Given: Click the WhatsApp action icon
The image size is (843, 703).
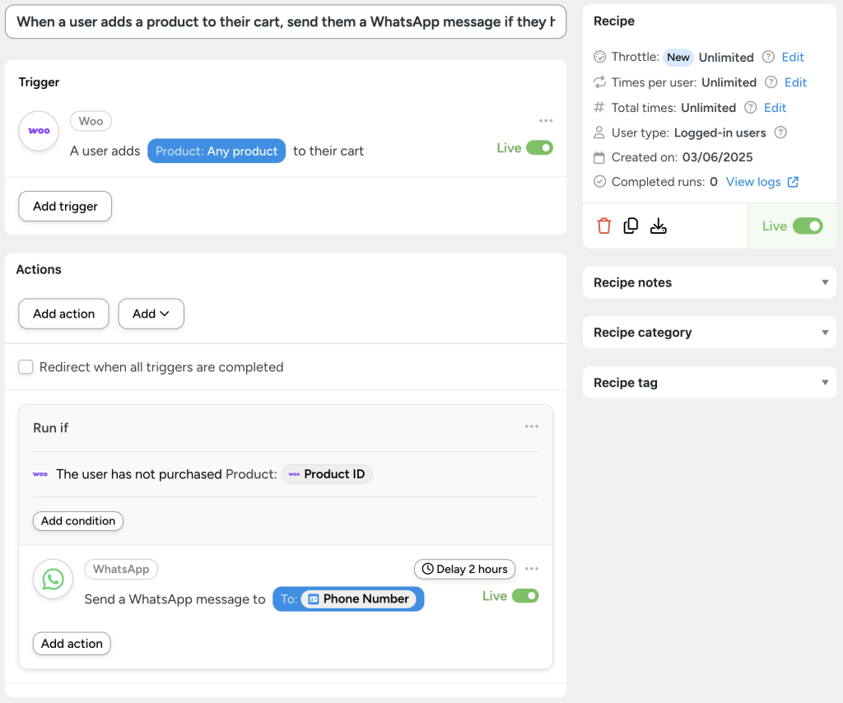Looking at the screenshot, I should (x=53, y=580).
